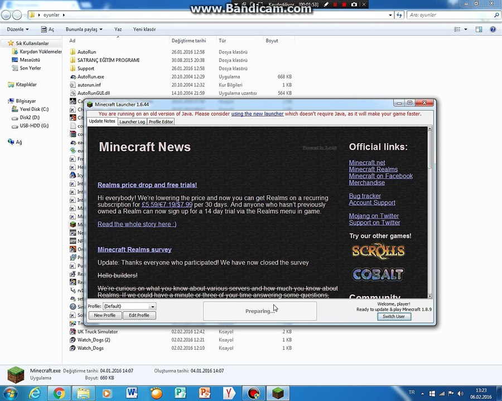This screenshot has width=502, height=401.
Task: Show hidden tray icons arrow
Action: point(423,393)
